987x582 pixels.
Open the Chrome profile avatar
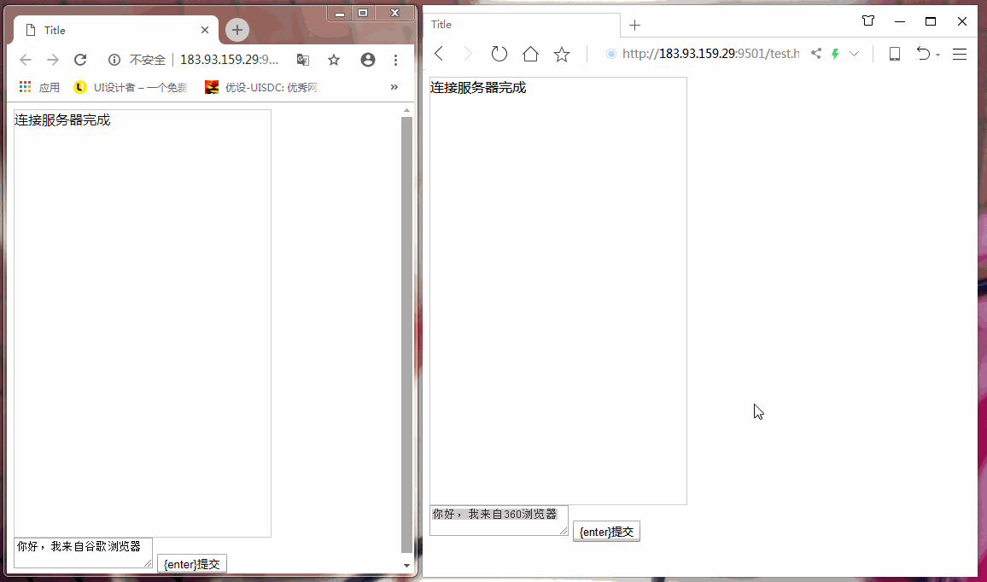368,60
